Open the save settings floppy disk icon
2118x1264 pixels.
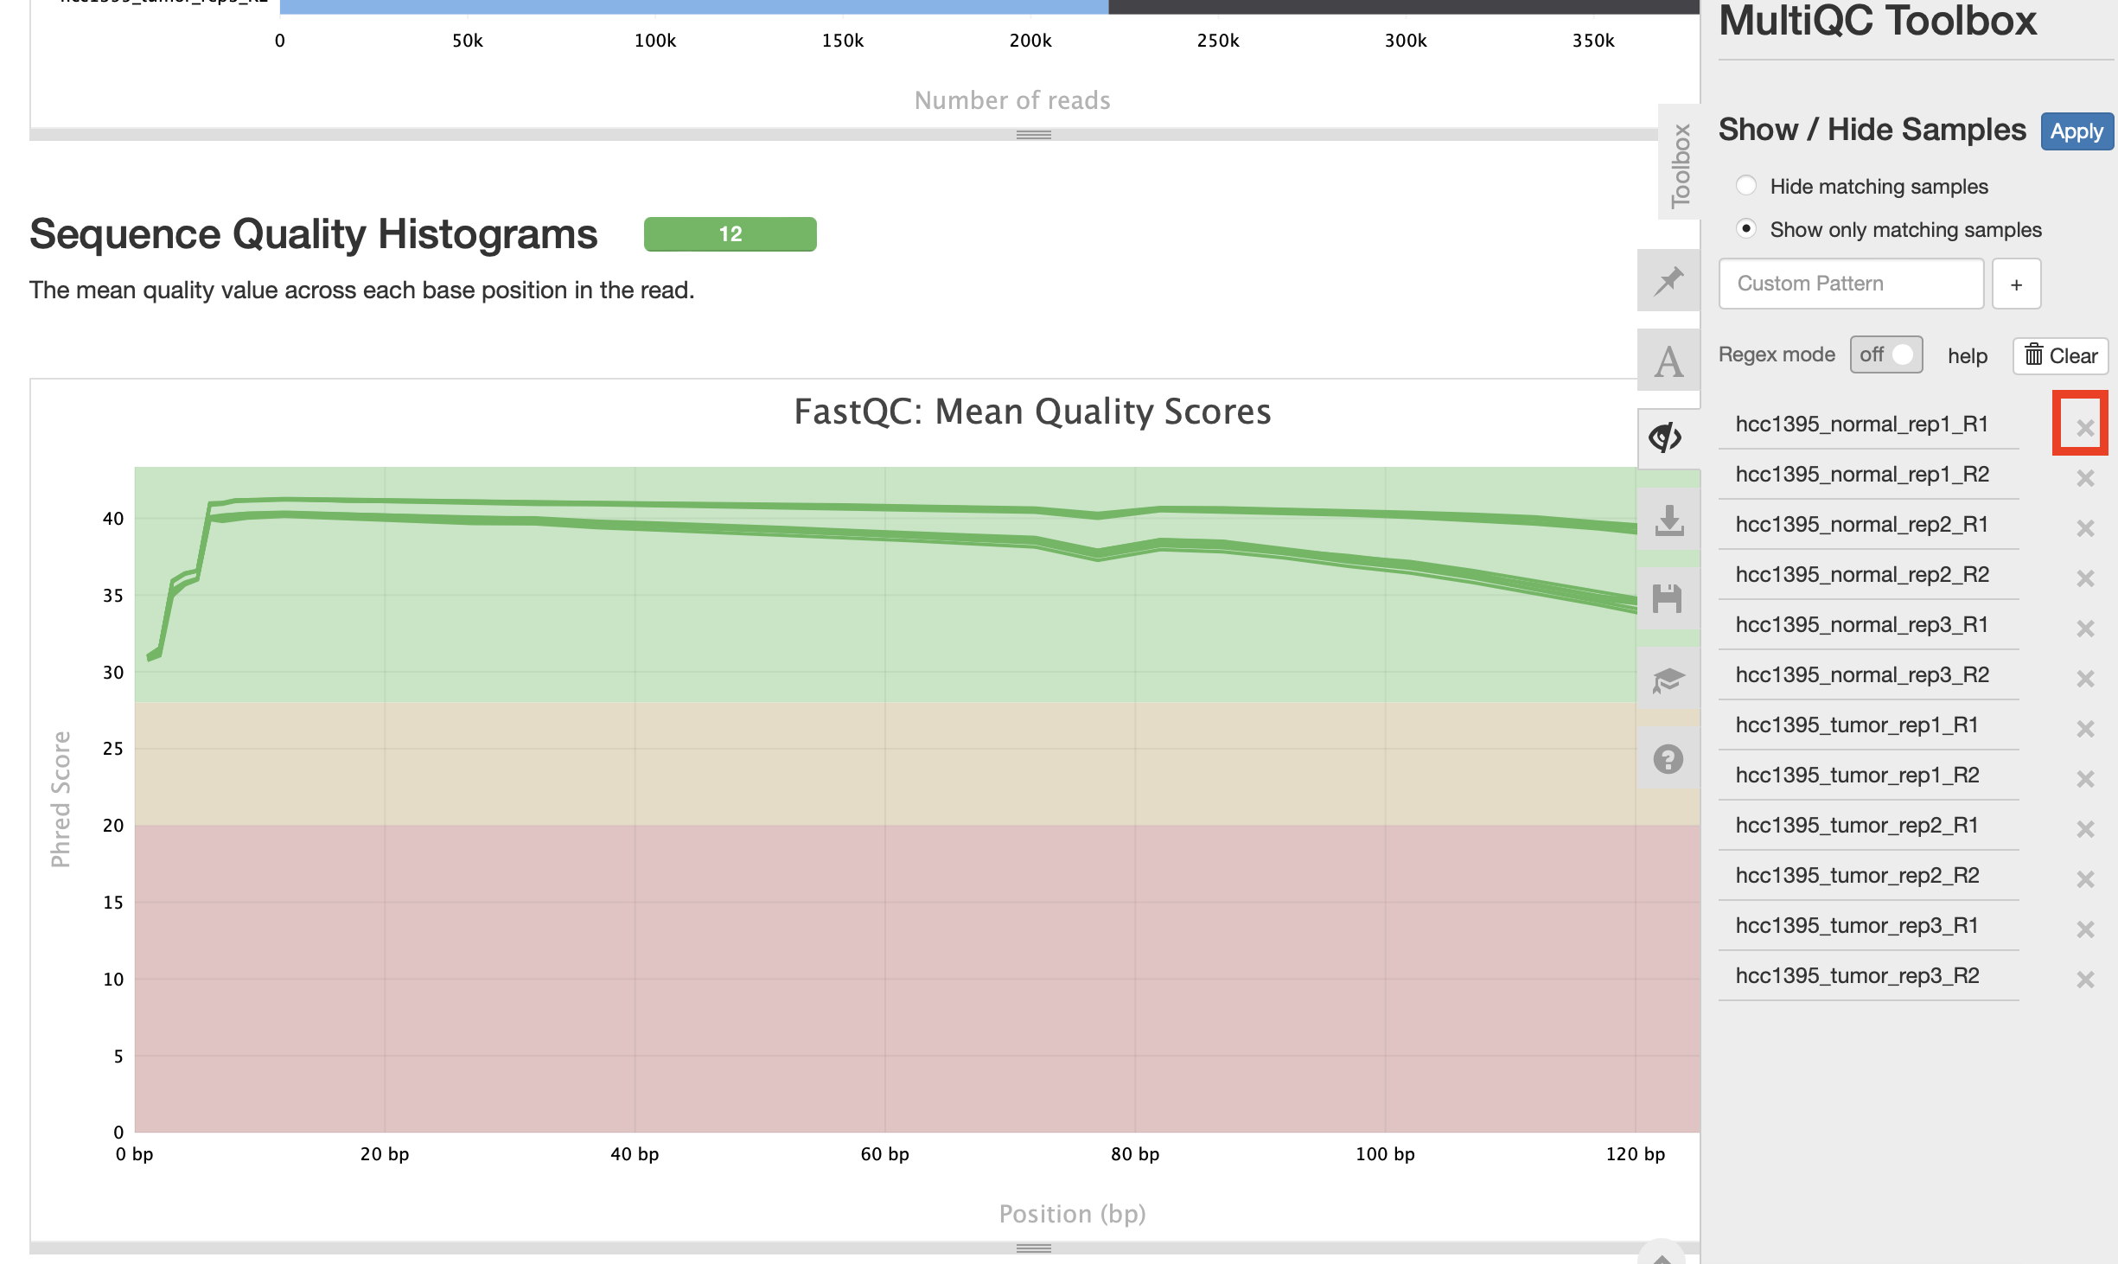[x=1668, y=598]
